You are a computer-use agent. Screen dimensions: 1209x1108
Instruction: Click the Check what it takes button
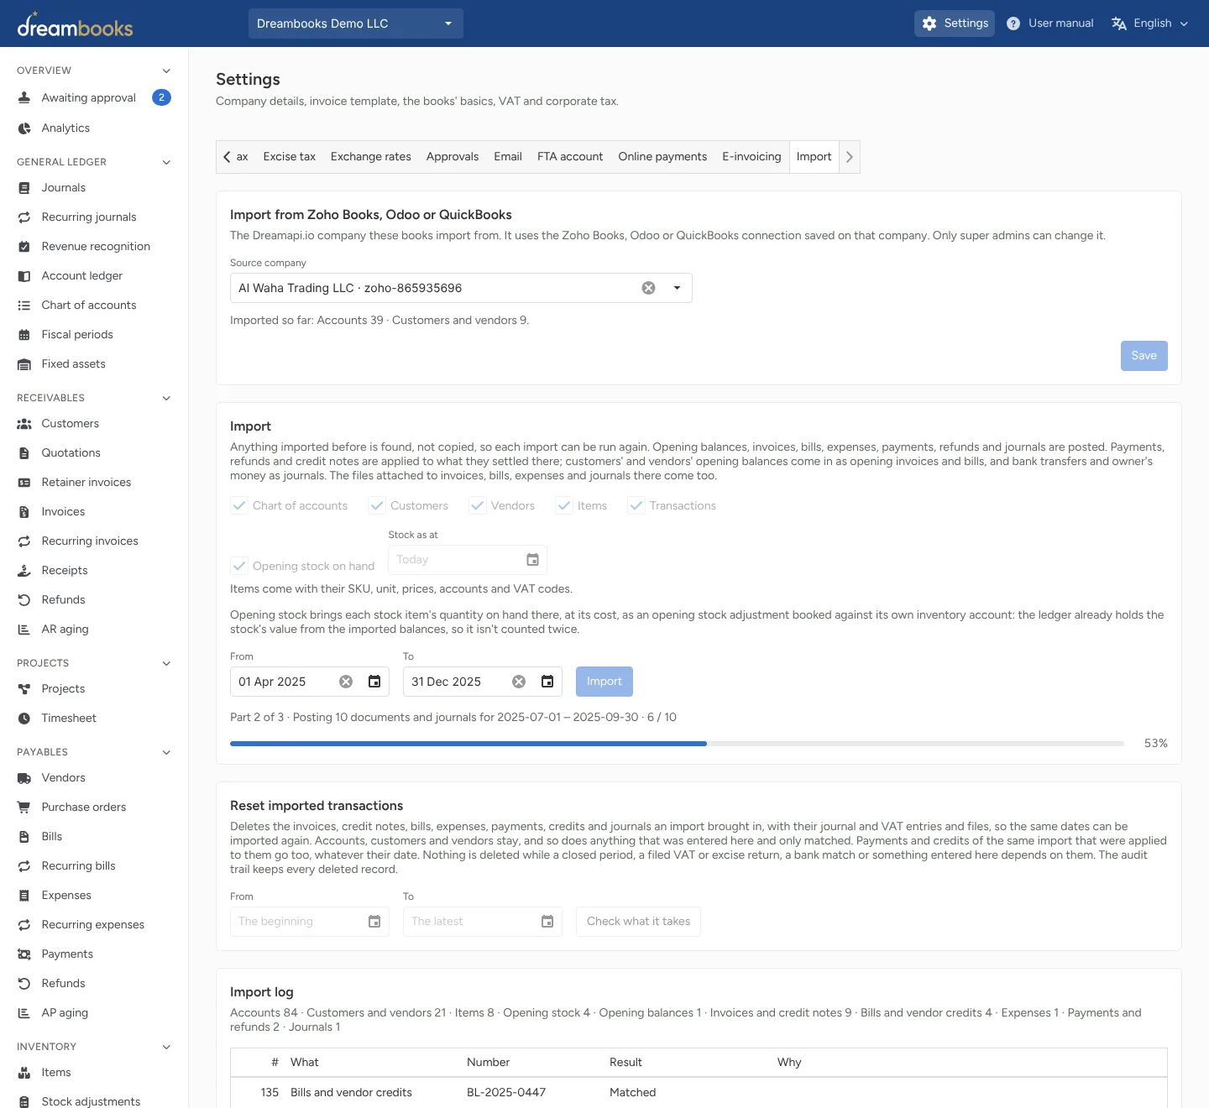(x=638, y=922)
